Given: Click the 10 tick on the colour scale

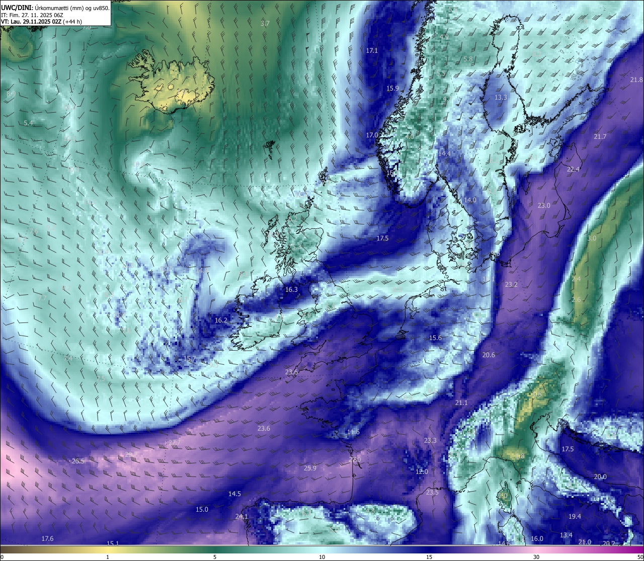Looking at the screenshot, I should coord(322,557).
